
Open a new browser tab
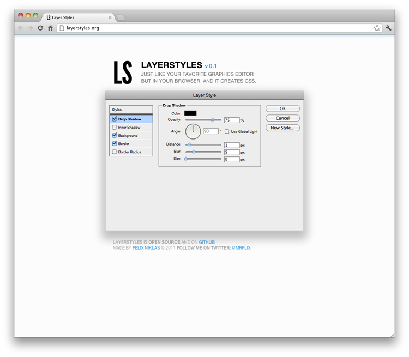point(121,17)
